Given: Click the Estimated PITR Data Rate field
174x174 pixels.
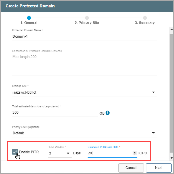Looking at the screenshot, I should click(x=110, y=153).
